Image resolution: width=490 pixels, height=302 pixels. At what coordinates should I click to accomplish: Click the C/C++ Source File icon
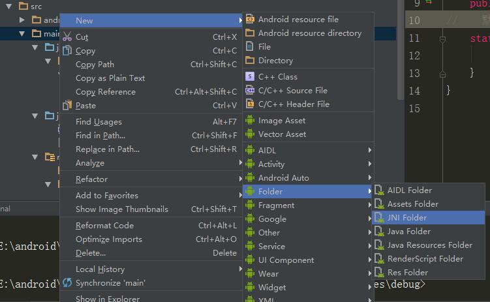tap(250, 90)
